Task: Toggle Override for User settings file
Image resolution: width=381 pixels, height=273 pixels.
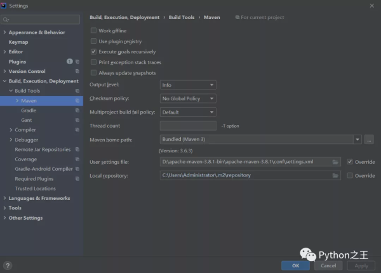Action: click(350, 162)
